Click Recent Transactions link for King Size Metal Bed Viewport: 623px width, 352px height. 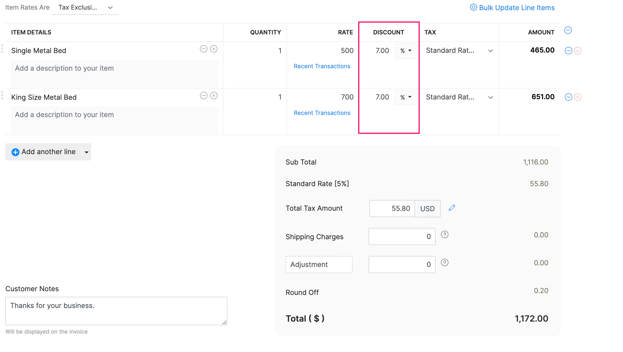click(x=322, y=113)
